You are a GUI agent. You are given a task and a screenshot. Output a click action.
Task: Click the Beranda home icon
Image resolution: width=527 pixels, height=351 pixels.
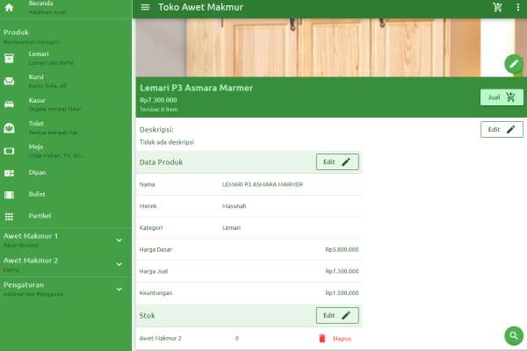(x=9, y=8)
